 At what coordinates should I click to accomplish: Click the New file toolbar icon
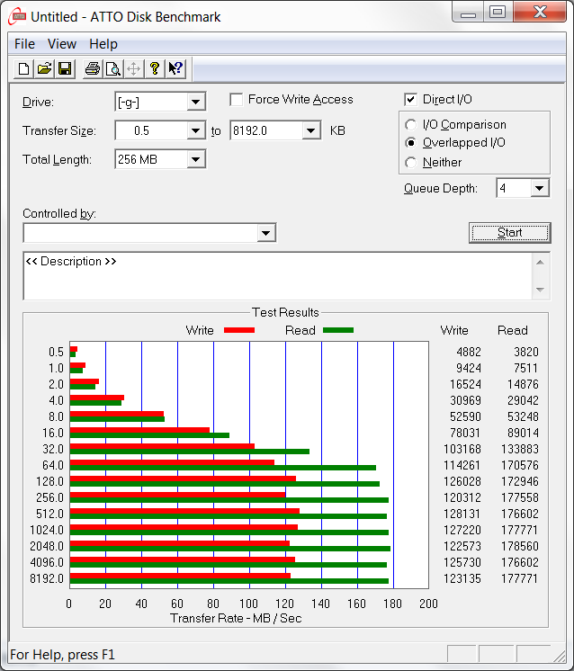click(24, 68)
